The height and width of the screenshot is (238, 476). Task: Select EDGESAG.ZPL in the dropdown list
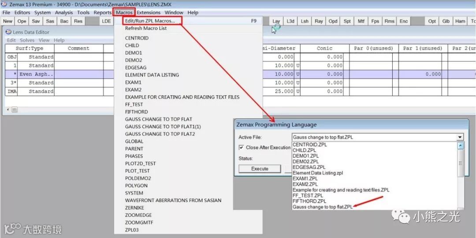click(x=309, y=167)
